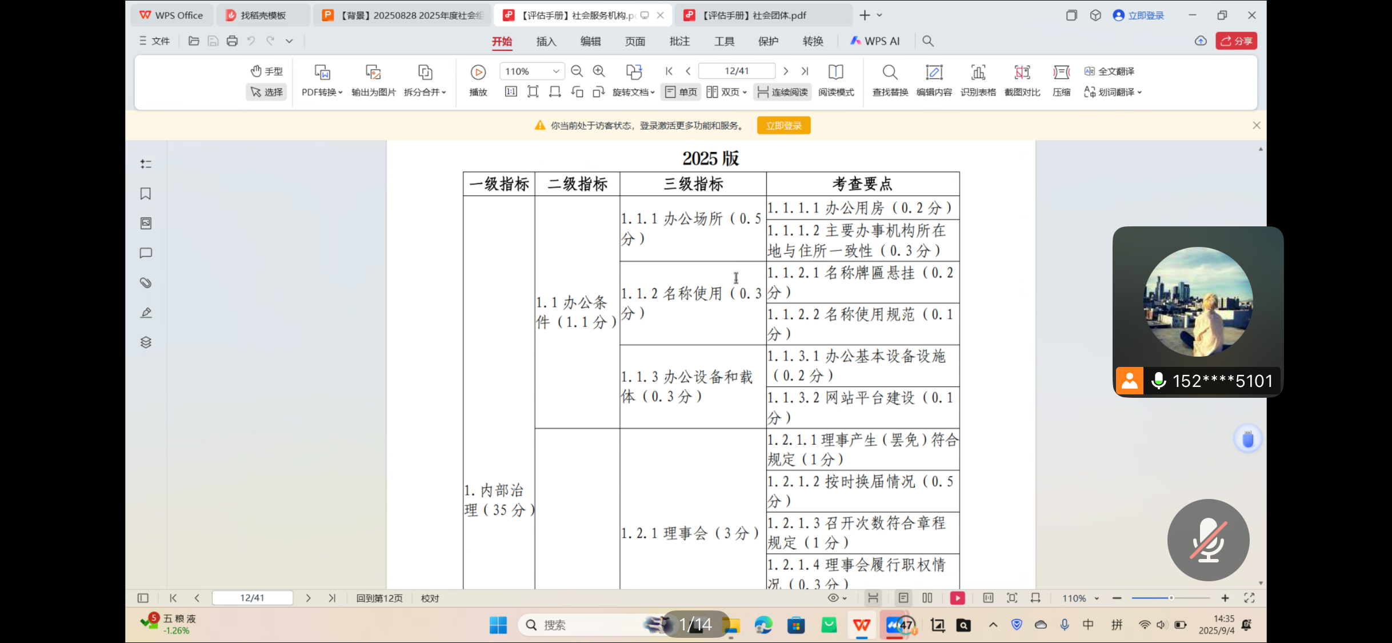This screenshot has width=1392, height=643.
Task: Click the zoom out magnifier icon
Action: (x=577, y=71)
